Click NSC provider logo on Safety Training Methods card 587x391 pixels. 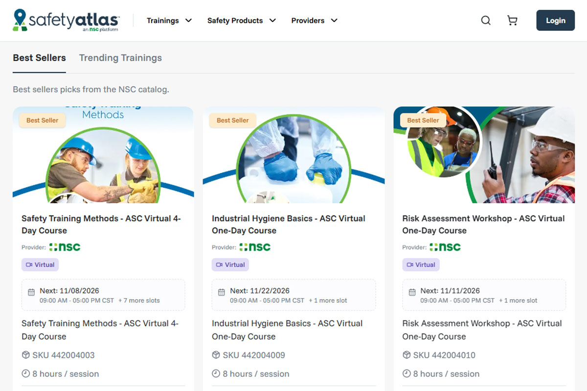[x=65, y=247]
